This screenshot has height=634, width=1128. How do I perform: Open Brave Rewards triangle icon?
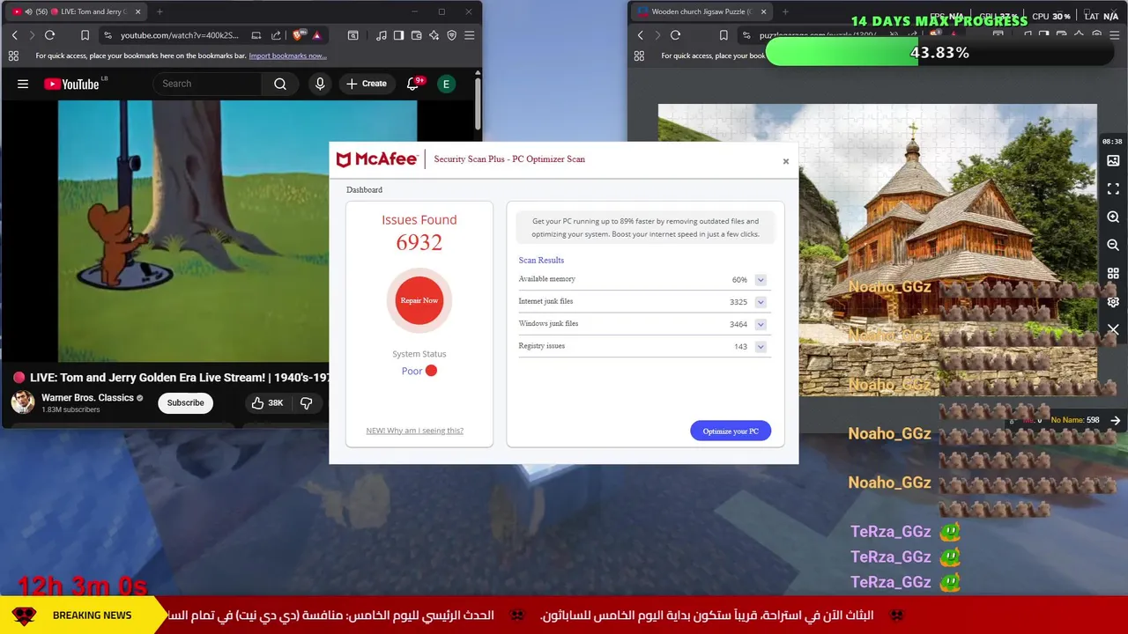click(x=316, y=35)
